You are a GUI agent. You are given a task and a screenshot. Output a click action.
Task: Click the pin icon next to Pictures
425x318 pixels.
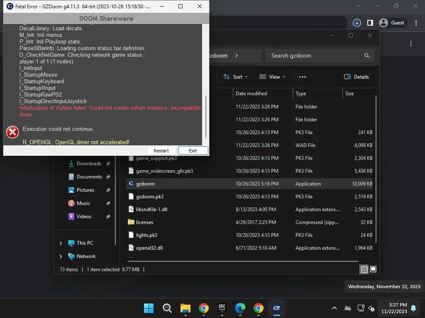pyautogui.click(x=108, y=190)
